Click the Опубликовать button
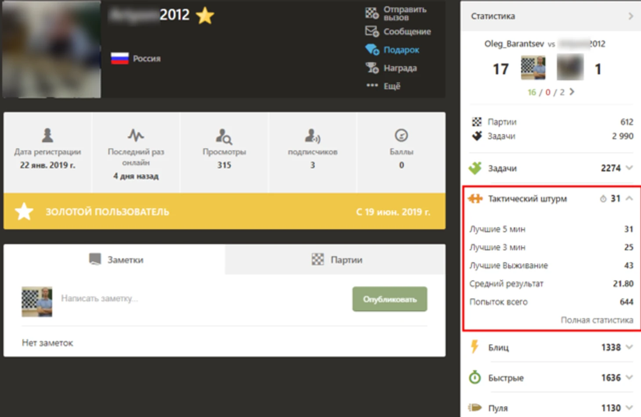The width and height of the screenshot is (641, 417). coord(389,299)
